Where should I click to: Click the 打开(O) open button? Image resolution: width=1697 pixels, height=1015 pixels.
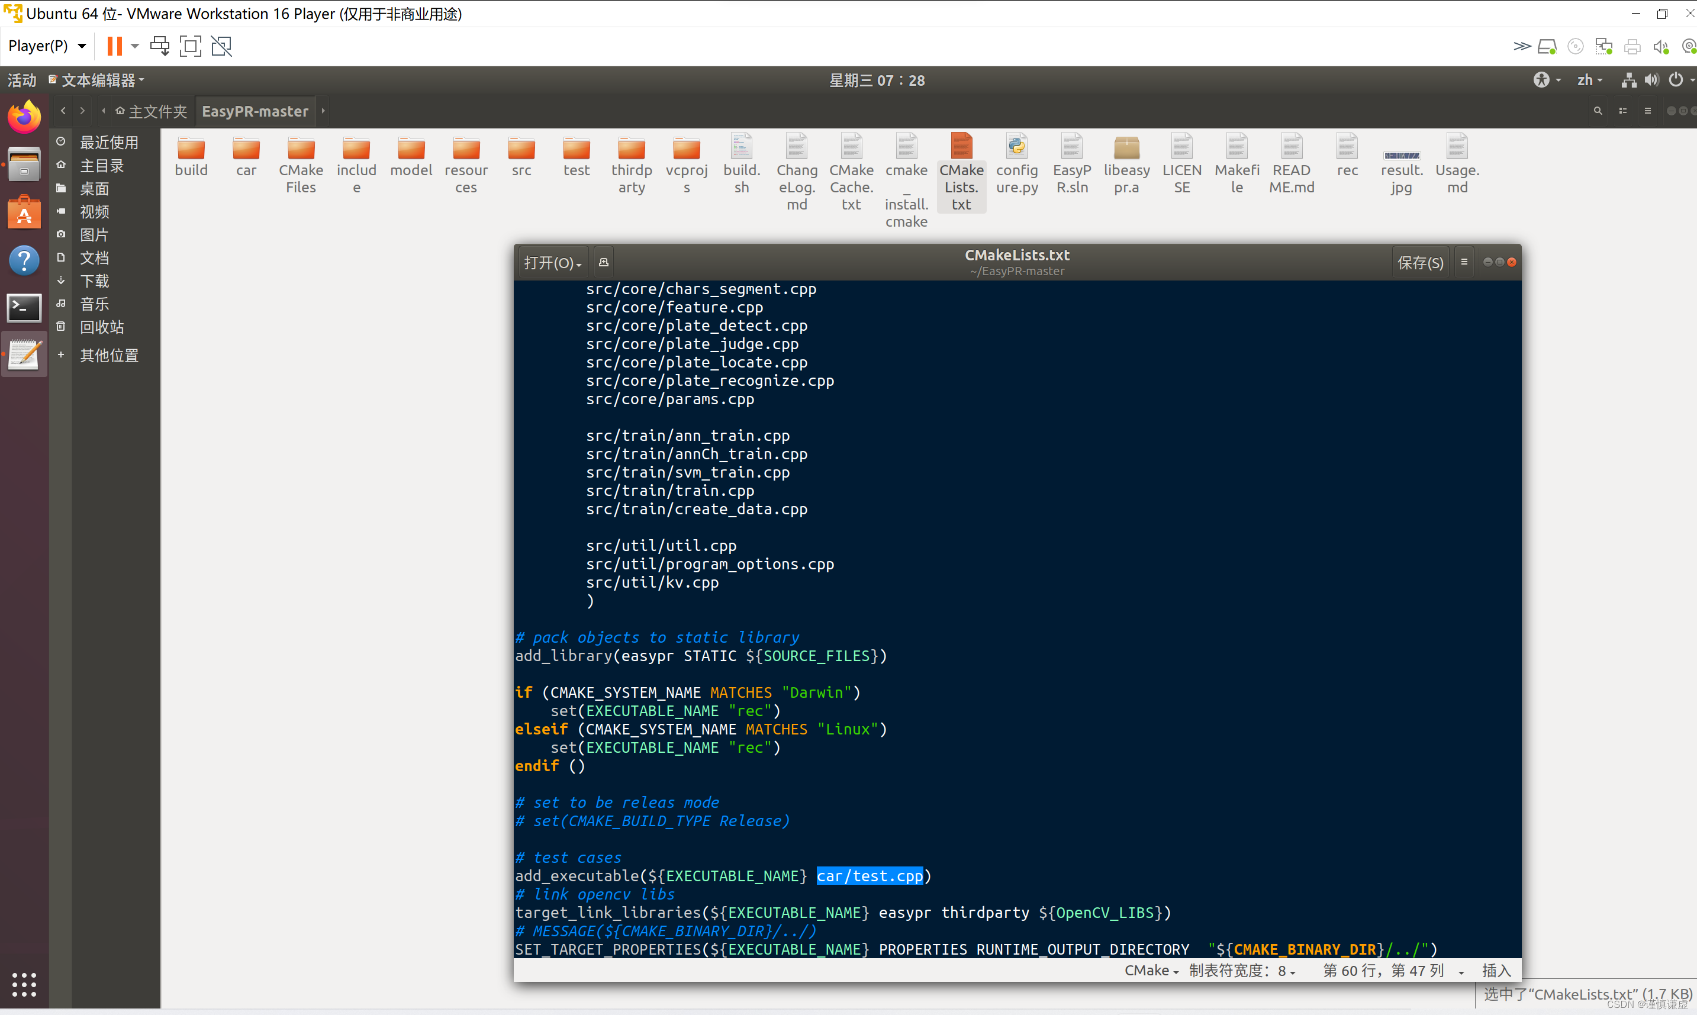coord(552,263)
